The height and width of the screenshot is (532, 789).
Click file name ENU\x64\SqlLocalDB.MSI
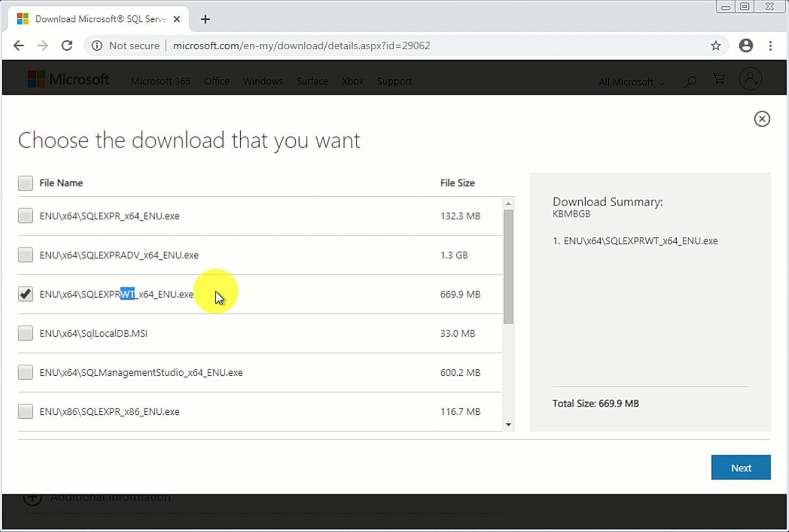click(93, 333)
